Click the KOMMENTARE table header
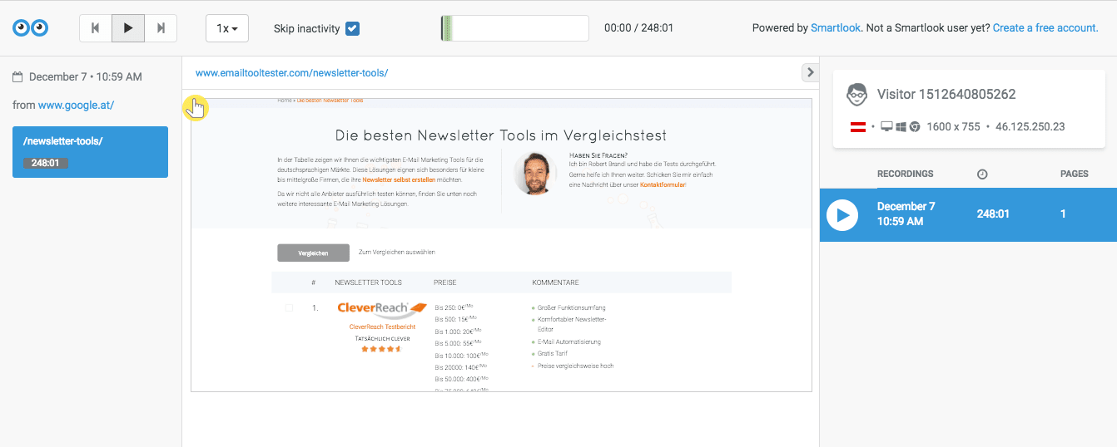Screen dimensions: 1117x447 (555, 282)
